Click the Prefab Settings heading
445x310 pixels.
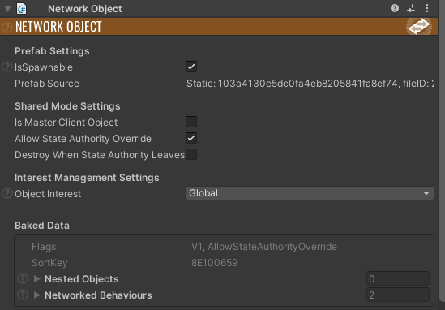(x=52, y=51)
